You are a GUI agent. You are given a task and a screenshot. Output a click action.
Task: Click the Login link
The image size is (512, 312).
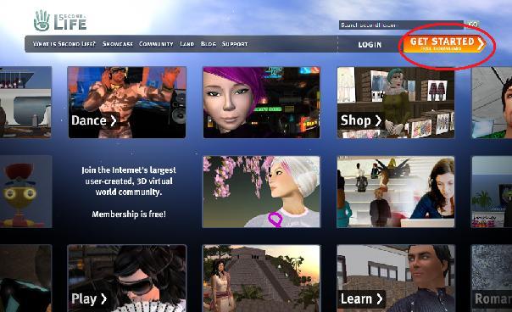click(x=370, y=45)
